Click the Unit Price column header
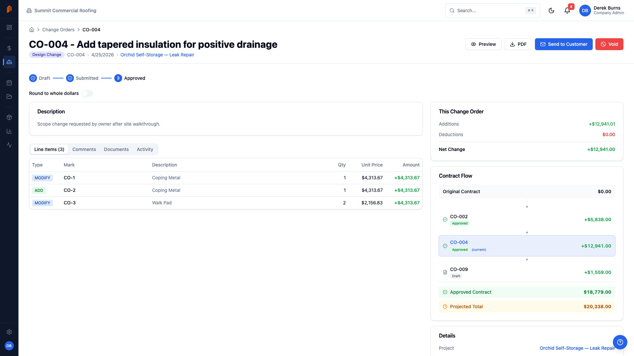The height and width of the screenshot is (356, 634). [x=372, y=165]
